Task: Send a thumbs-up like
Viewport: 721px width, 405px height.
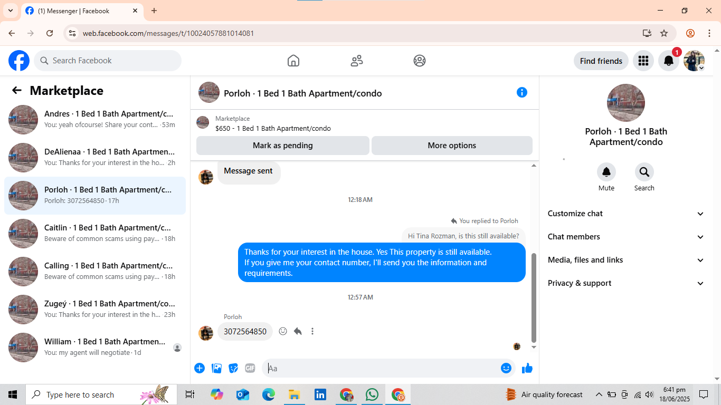Action: [x=527, y=368]
